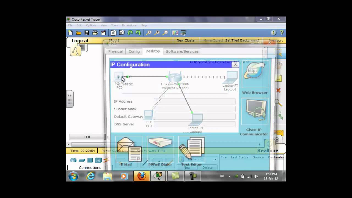Screen dimensions: 352x198
Task: Open Firefox from the taskbar
Action: tap(142, 176)
